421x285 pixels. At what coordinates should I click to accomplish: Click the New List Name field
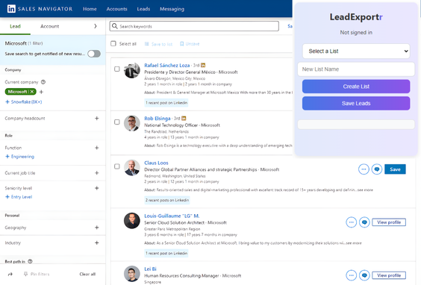[356, 69]
